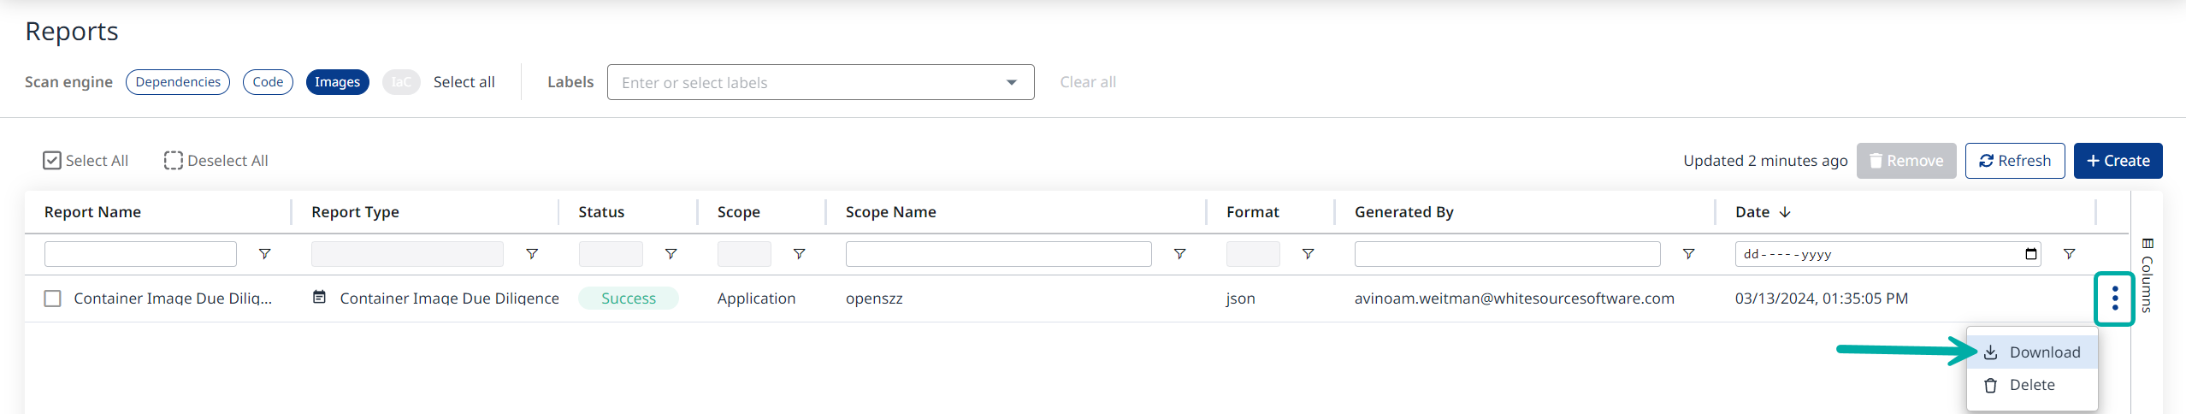Click the calendar icon in date filter
2186x414 pixels.
tap(2030, 254)
